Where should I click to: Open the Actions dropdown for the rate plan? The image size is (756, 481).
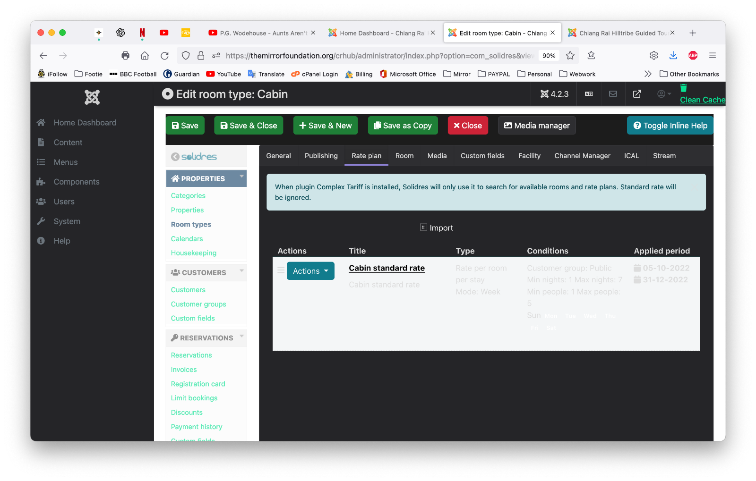click(x=310, y=271)
